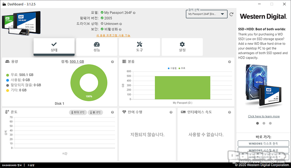
Task: Select the second ad carousel dot
Action: tap(264, 123)
